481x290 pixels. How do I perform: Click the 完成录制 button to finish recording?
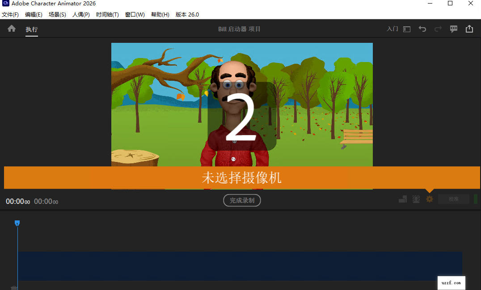242,200
